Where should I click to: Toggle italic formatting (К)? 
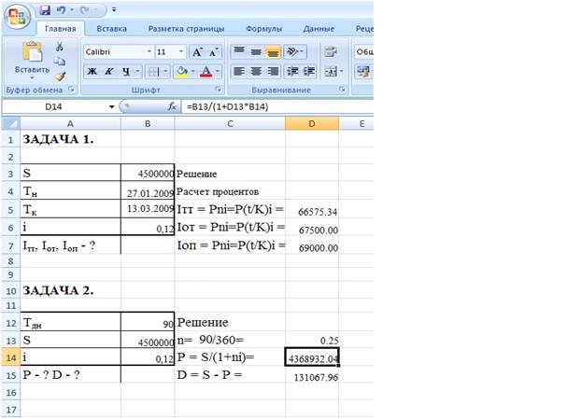coord(109,71)
